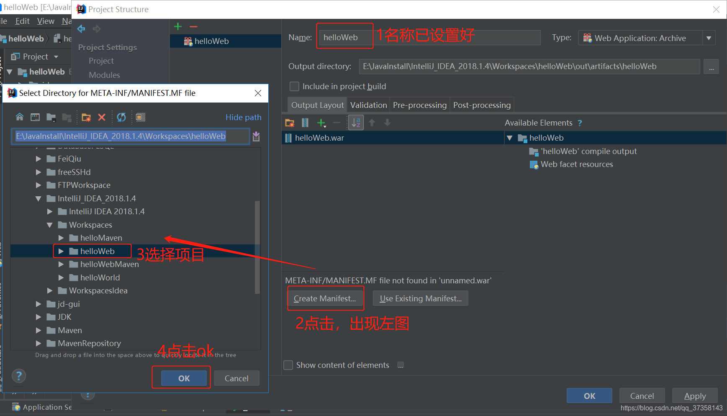This screenshot has width=727, height=416.
Task: Click the move down arrow in Output Layout toolbar
Action: 387,123
